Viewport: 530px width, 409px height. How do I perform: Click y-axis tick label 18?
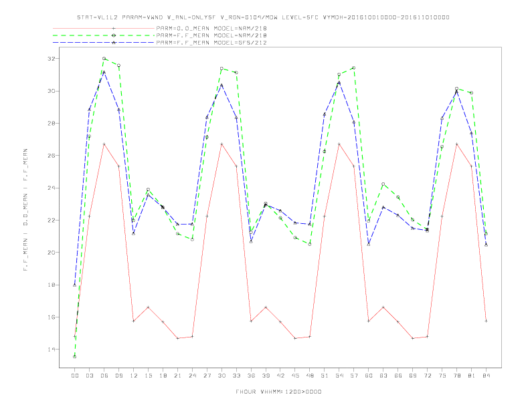click(52, 285)
